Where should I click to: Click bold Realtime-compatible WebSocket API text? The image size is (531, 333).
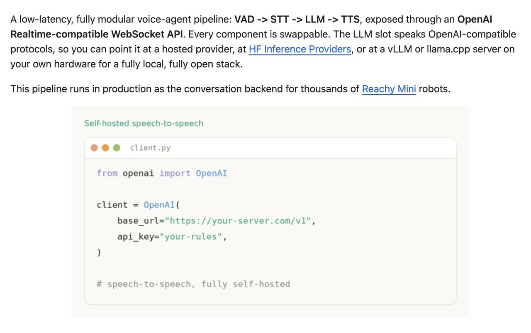point(97,34)
